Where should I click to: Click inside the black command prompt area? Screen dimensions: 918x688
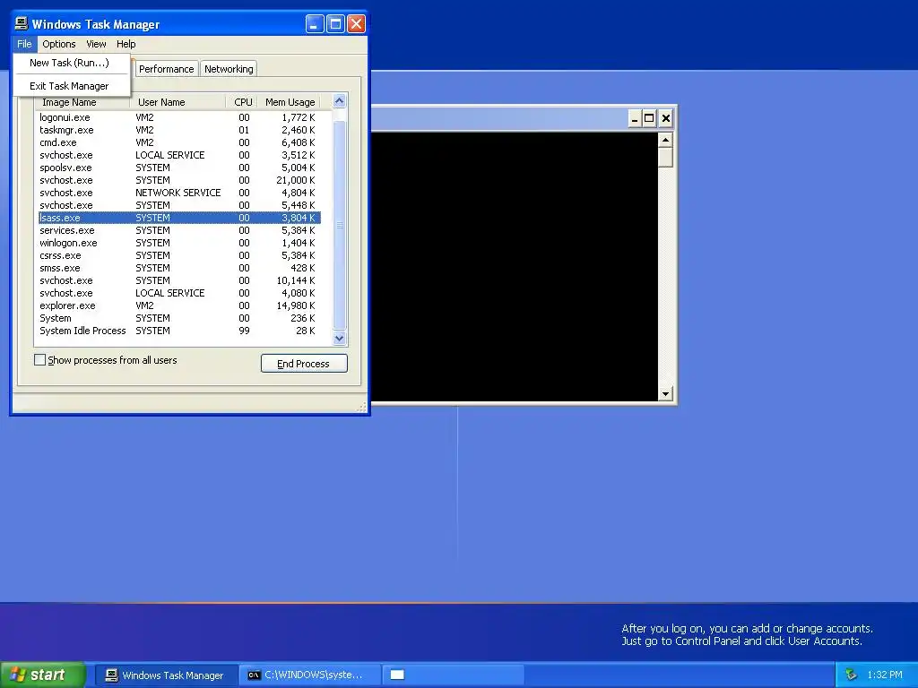point(515,267)
